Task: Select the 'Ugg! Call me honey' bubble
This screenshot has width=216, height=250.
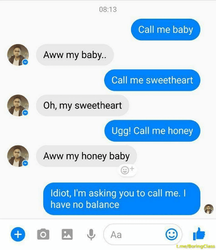Action: 152,131
